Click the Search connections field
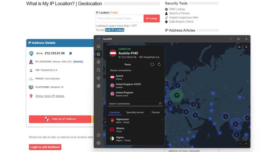274x152 pixels. pyautogui.click(x=135, y=103)
